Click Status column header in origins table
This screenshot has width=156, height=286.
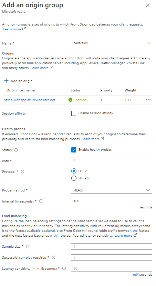coord(75,90)
